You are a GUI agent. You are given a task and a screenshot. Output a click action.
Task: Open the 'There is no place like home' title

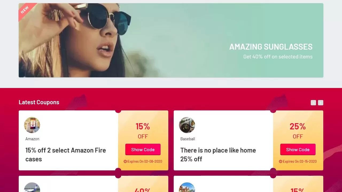coord(218,155)
